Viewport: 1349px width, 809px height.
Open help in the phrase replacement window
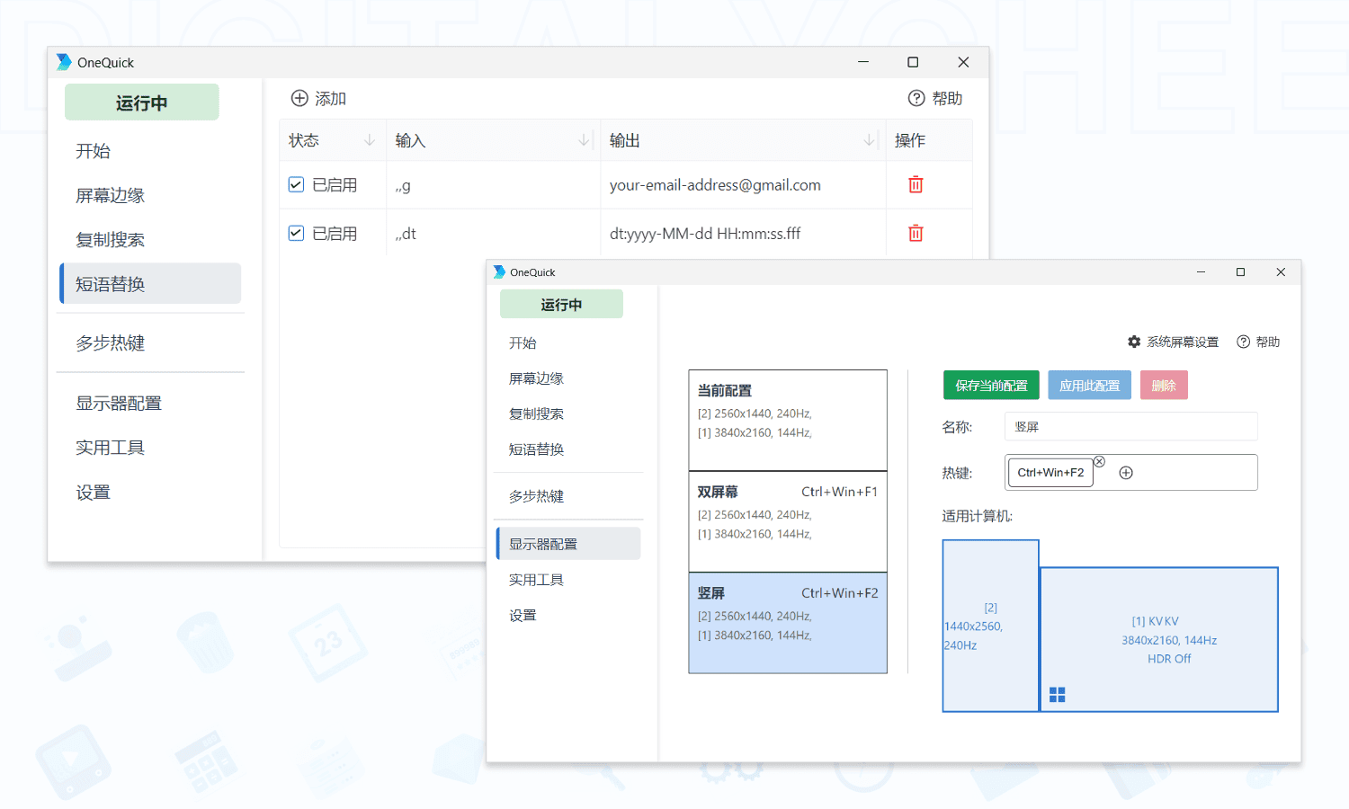point(935,98)
